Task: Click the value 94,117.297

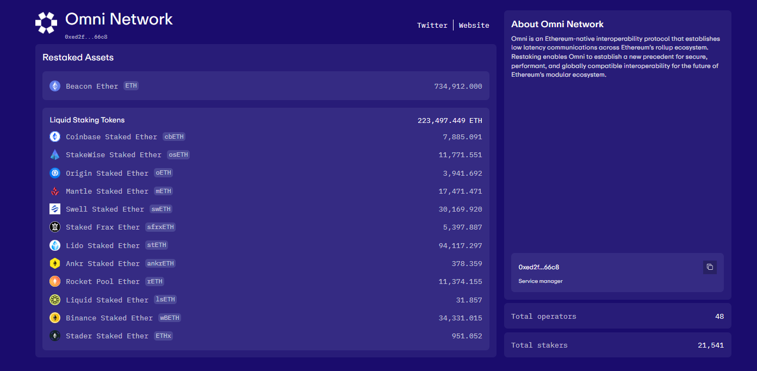Action: point(460,245)
